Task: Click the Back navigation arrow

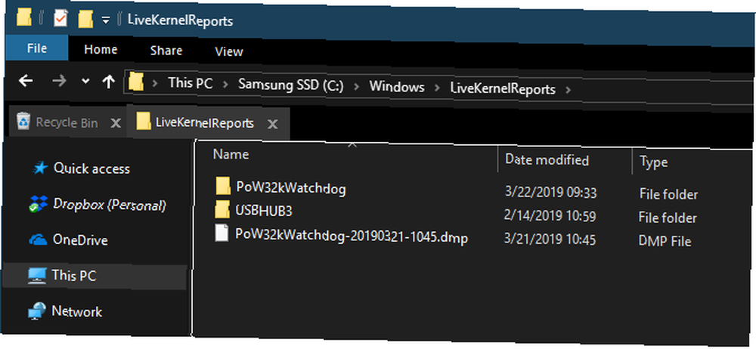Action: point(26,81)
